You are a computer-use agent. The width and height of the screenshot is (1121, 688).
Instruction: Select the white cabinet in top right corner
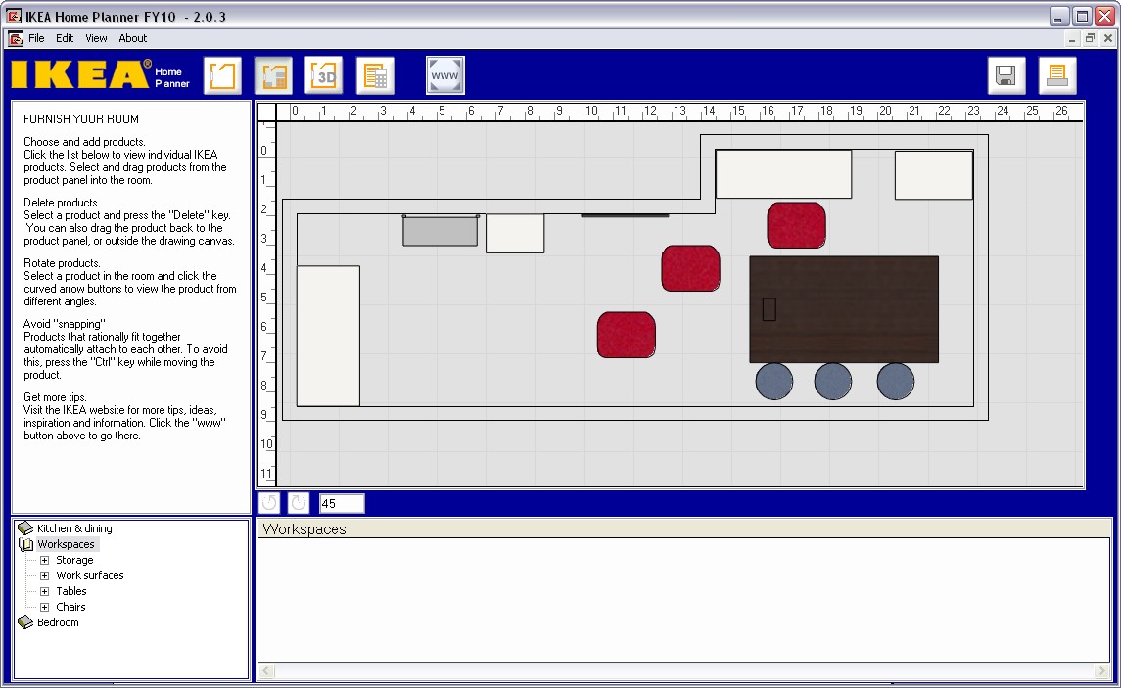(x=934, y=175)
